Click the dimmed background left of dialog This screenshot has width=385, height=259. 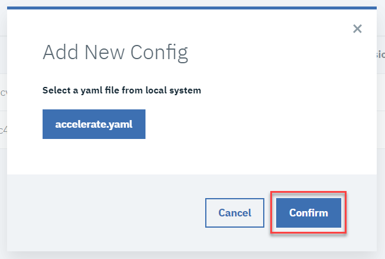[3, 148]
